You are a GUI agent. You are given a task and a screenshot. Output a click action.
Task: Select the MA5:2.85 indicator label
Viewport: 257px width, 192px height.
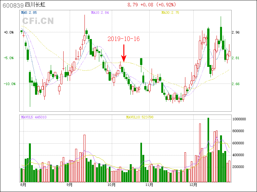(x=29, y=12)
